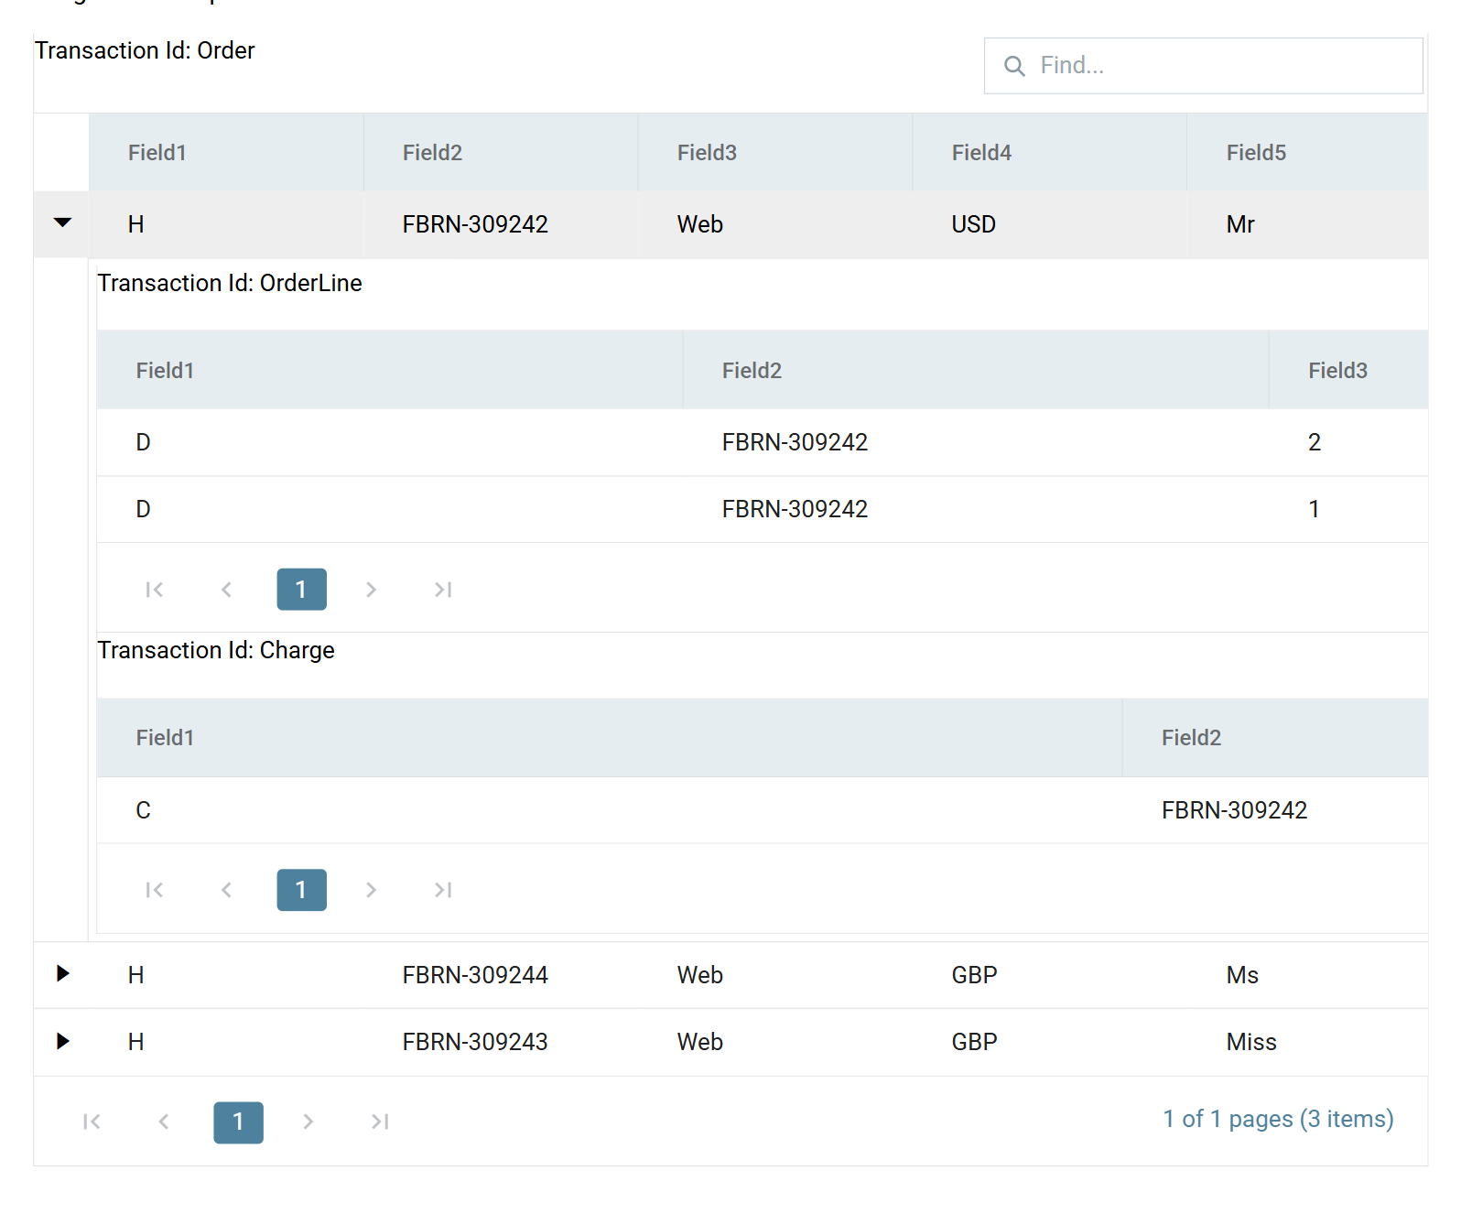Go to last page in OrderLine pager

pyautogui.click(x=443, y=590)
